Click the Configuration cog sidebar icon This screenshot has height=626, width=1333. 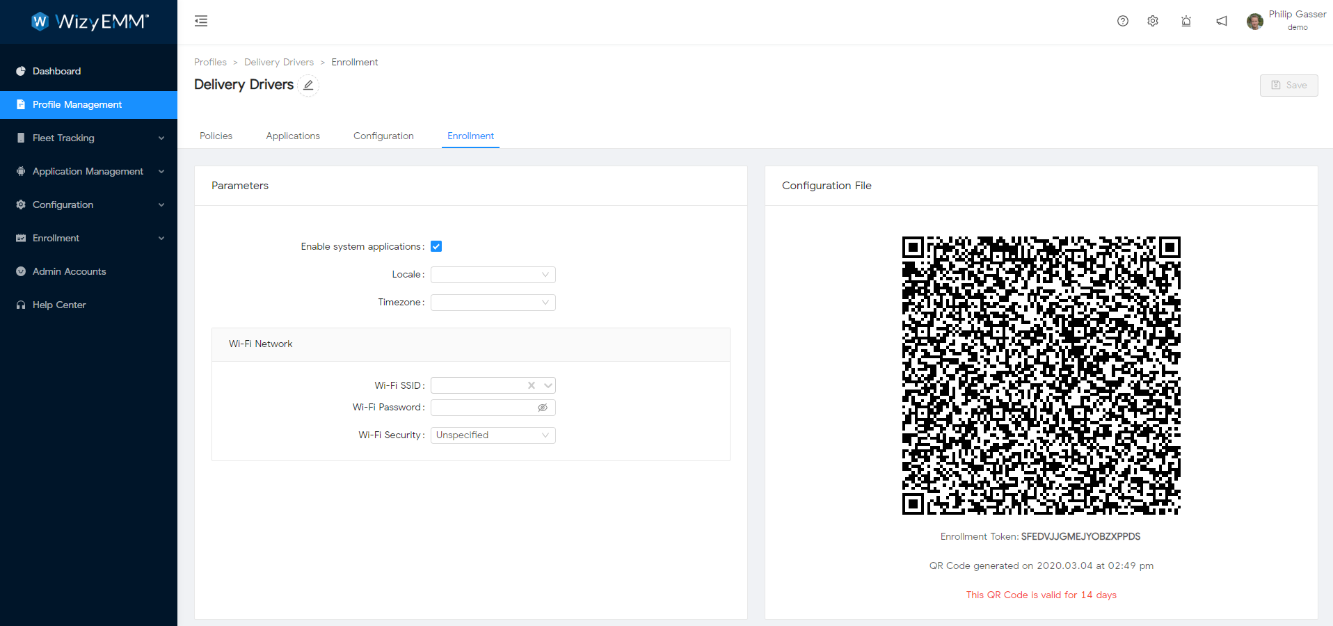click(x=21, y=204)
